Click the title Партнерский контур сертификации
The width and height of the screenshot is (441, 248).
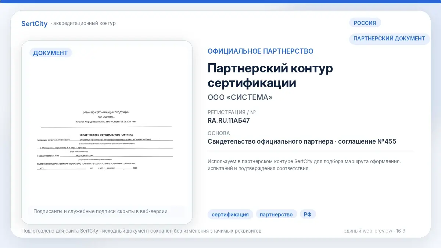270,75
